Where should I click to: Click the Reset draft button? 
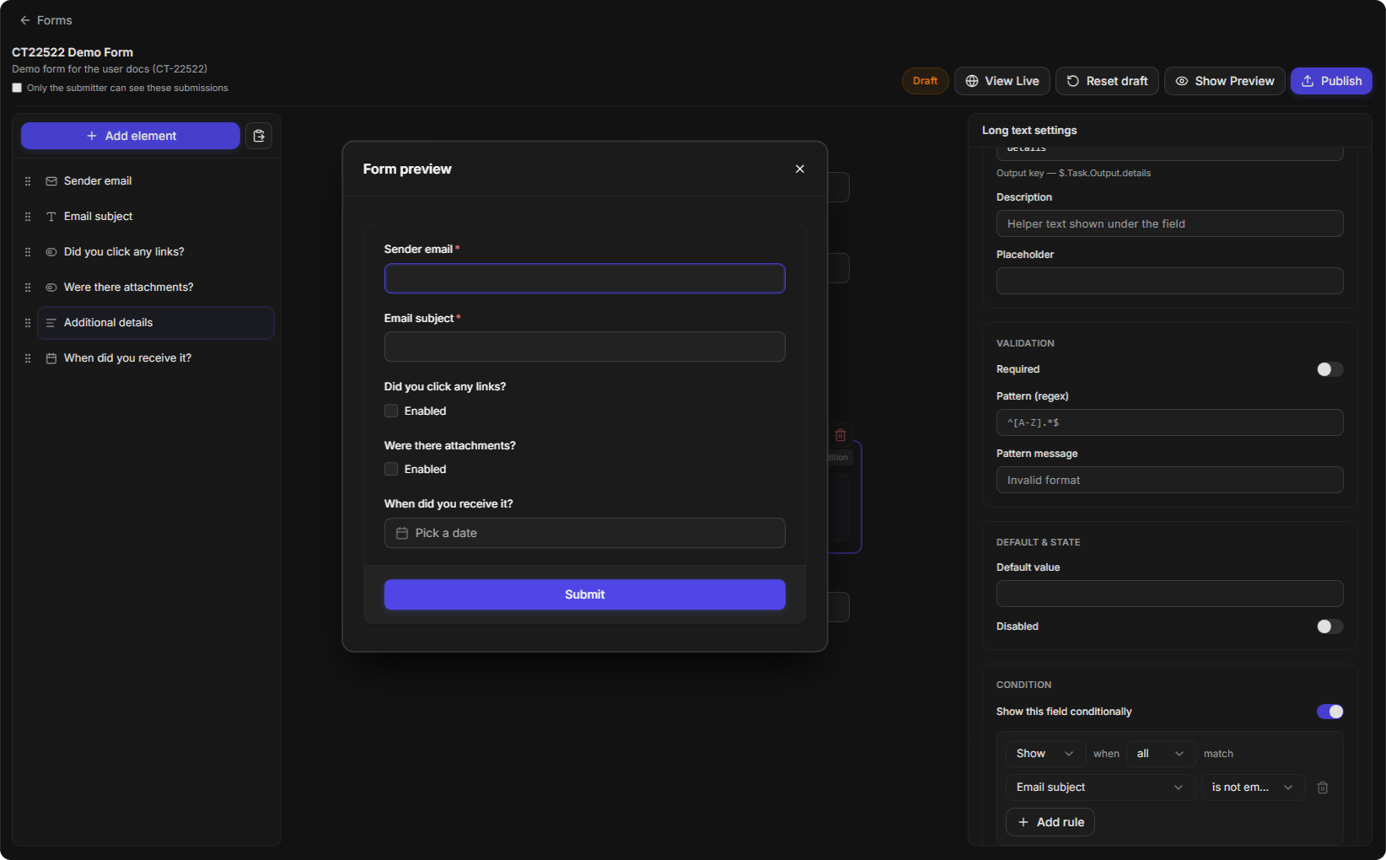point(1107,81)
